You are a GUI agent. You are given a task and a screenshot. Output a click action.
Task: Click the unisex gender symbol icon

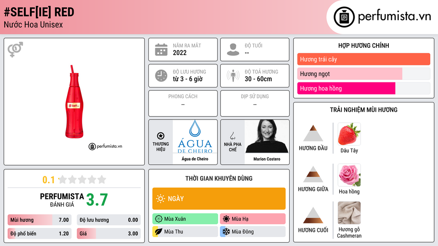(x=15, y=50)
